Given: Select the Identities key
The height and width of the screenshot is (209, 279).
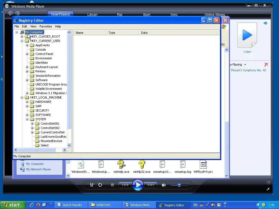Looking at the screenshot, I should click(x=41, y=63).
